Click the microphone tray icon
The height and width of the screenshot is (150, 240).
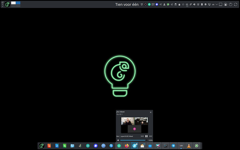pos(206,5)
